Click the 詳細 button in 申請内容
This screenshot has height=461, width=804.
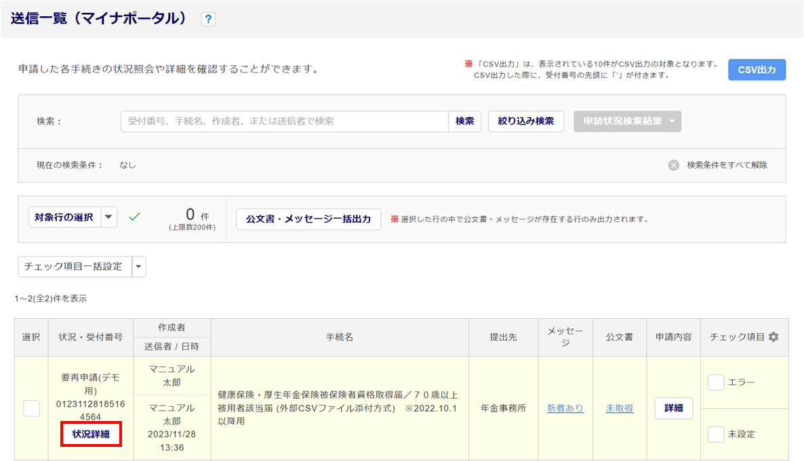[673, 408]
